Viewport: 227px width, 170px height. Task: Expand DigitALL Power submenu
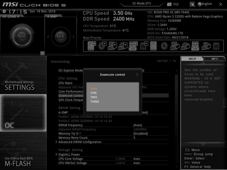coord(69,155)
